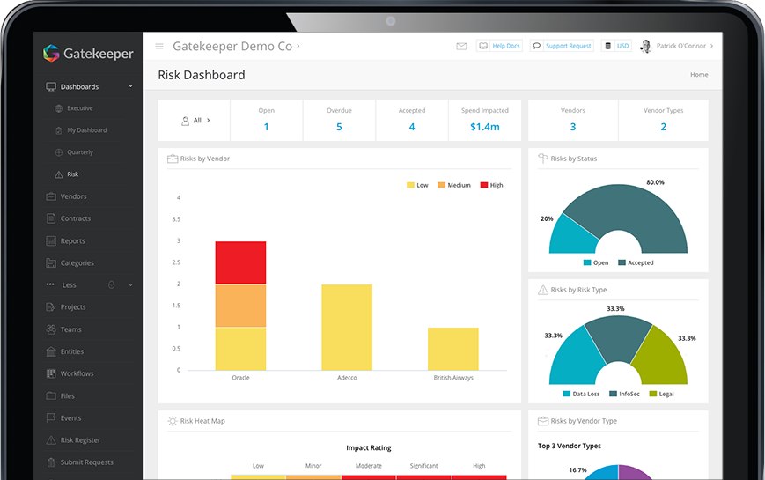Click the Risk Register sidebar icon
765x480 pixels.
coord(51,440)
